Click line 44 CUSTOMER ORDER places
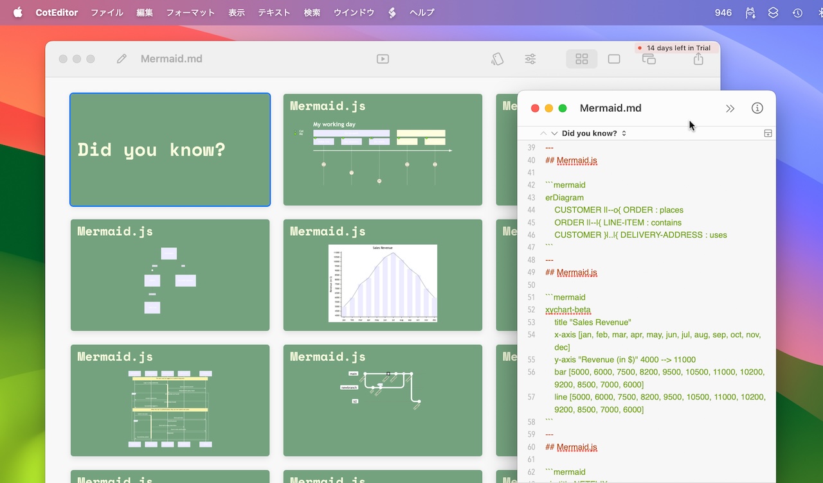823x483 pixels. (x=619, y=210)
